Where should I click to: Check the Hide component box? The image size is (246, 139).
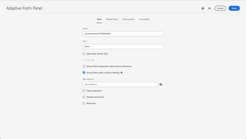(84, 91)
